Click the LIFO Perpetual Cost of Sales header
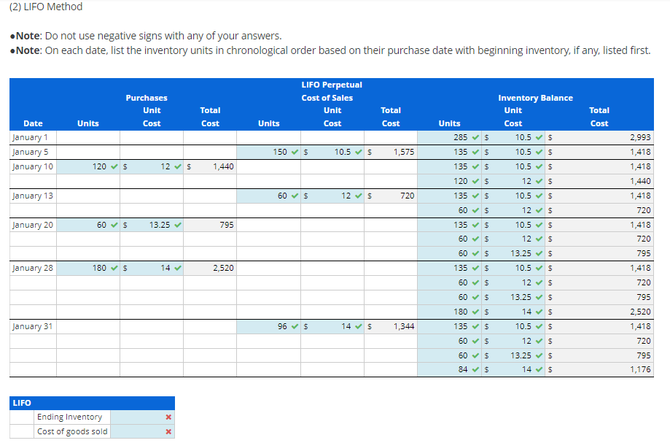 [331, 90]
